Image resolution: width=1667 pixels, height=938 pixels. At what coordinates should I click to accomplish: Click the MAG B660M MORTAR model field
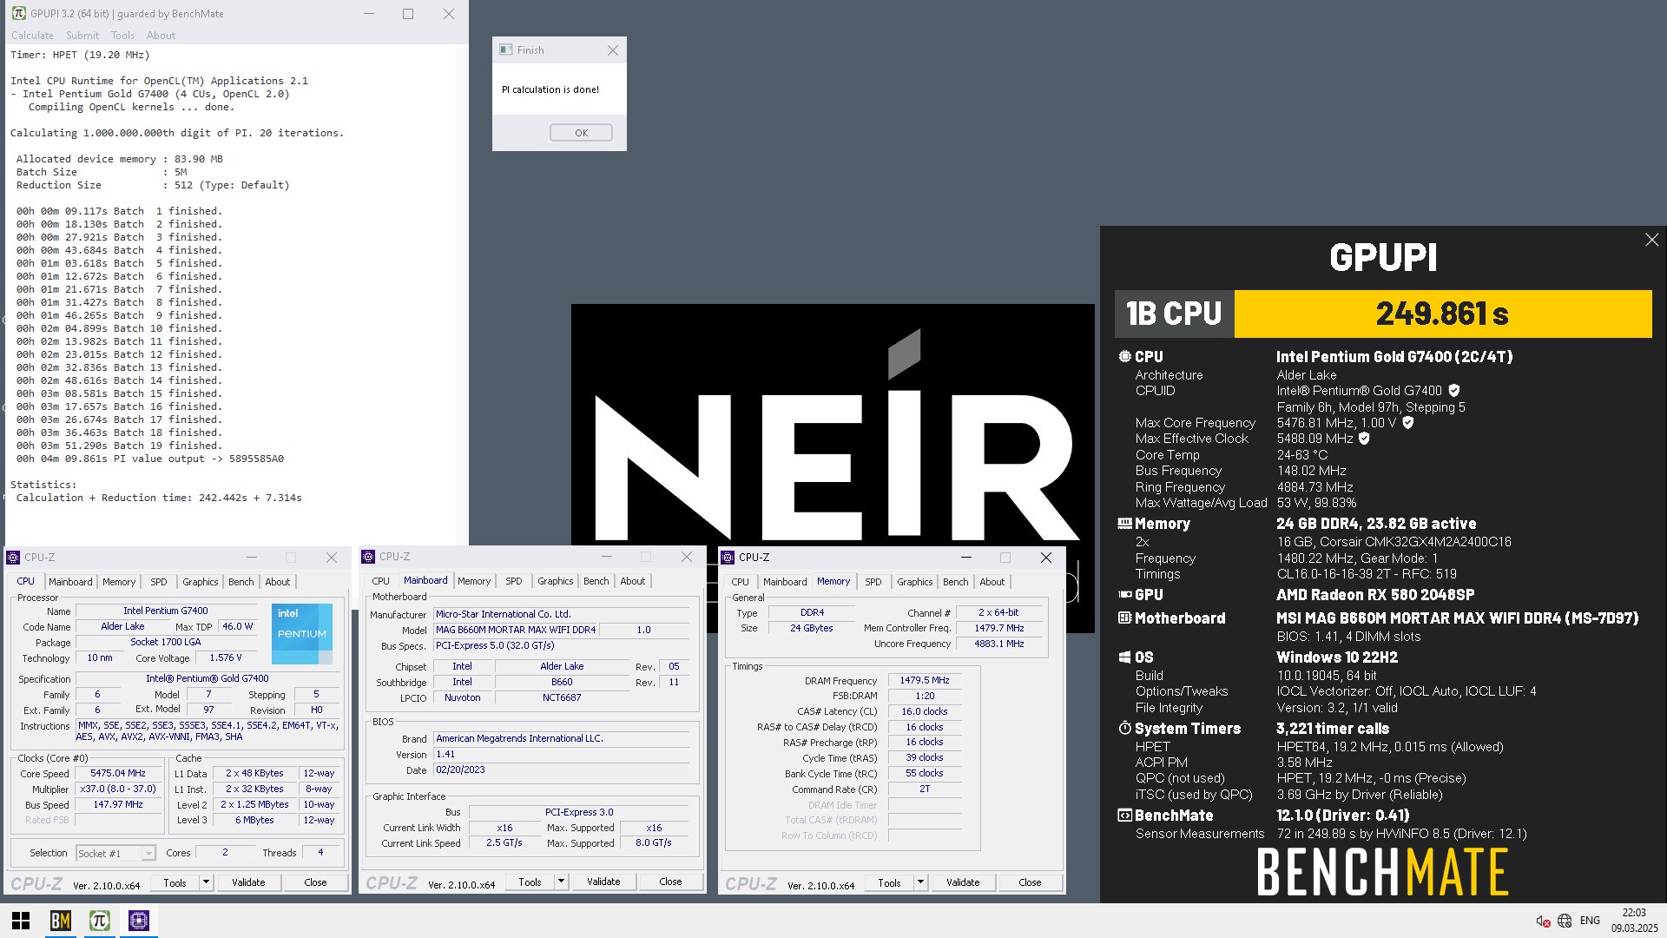[516, 630]
